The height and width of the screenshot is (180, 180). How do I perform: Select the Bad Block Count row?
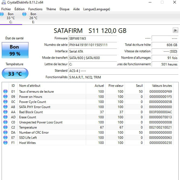88,112
